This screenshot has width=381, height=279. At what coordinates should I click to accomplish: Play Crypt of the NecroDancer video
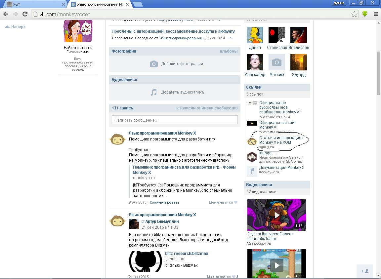277,215
